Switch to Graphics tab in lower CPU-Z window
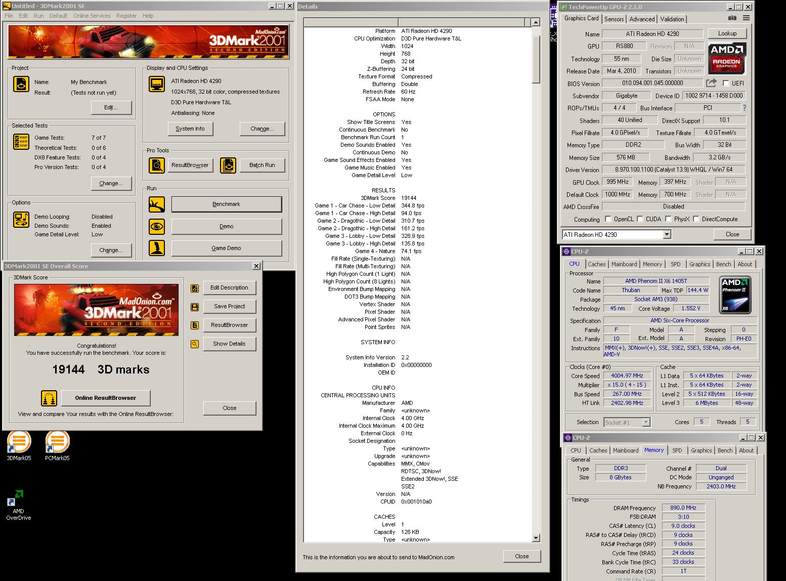The image size is (786, 581). (701, 450)
